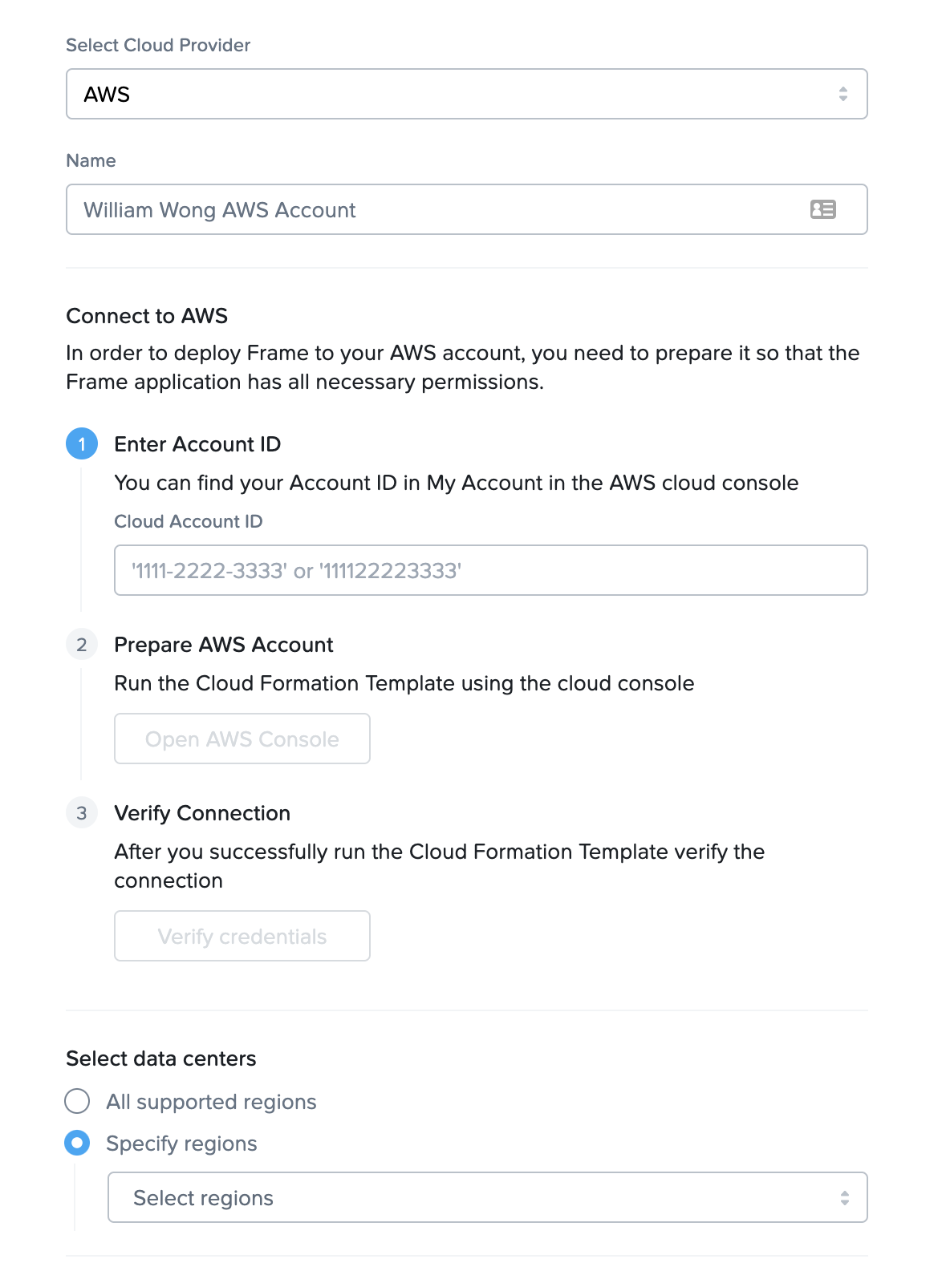Click the chevron arrows in Select regions box
Viewport: 942px width, 1267px height.
[x=843, y=1197]
